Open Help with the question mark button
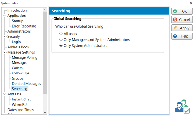Screen dimensions: 195x116 (182, 36)
